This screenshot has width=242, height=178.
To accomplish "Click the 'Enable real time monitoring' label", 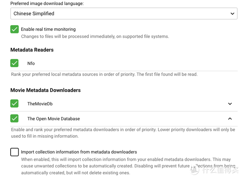I will point(48,29).
